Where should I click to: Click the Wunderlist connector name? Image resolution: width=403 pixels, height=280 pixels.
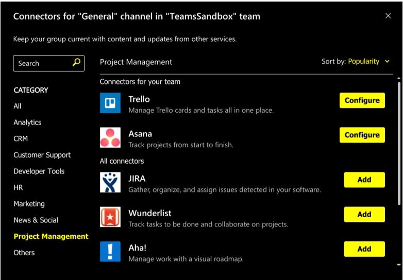(x=150, y=213)
